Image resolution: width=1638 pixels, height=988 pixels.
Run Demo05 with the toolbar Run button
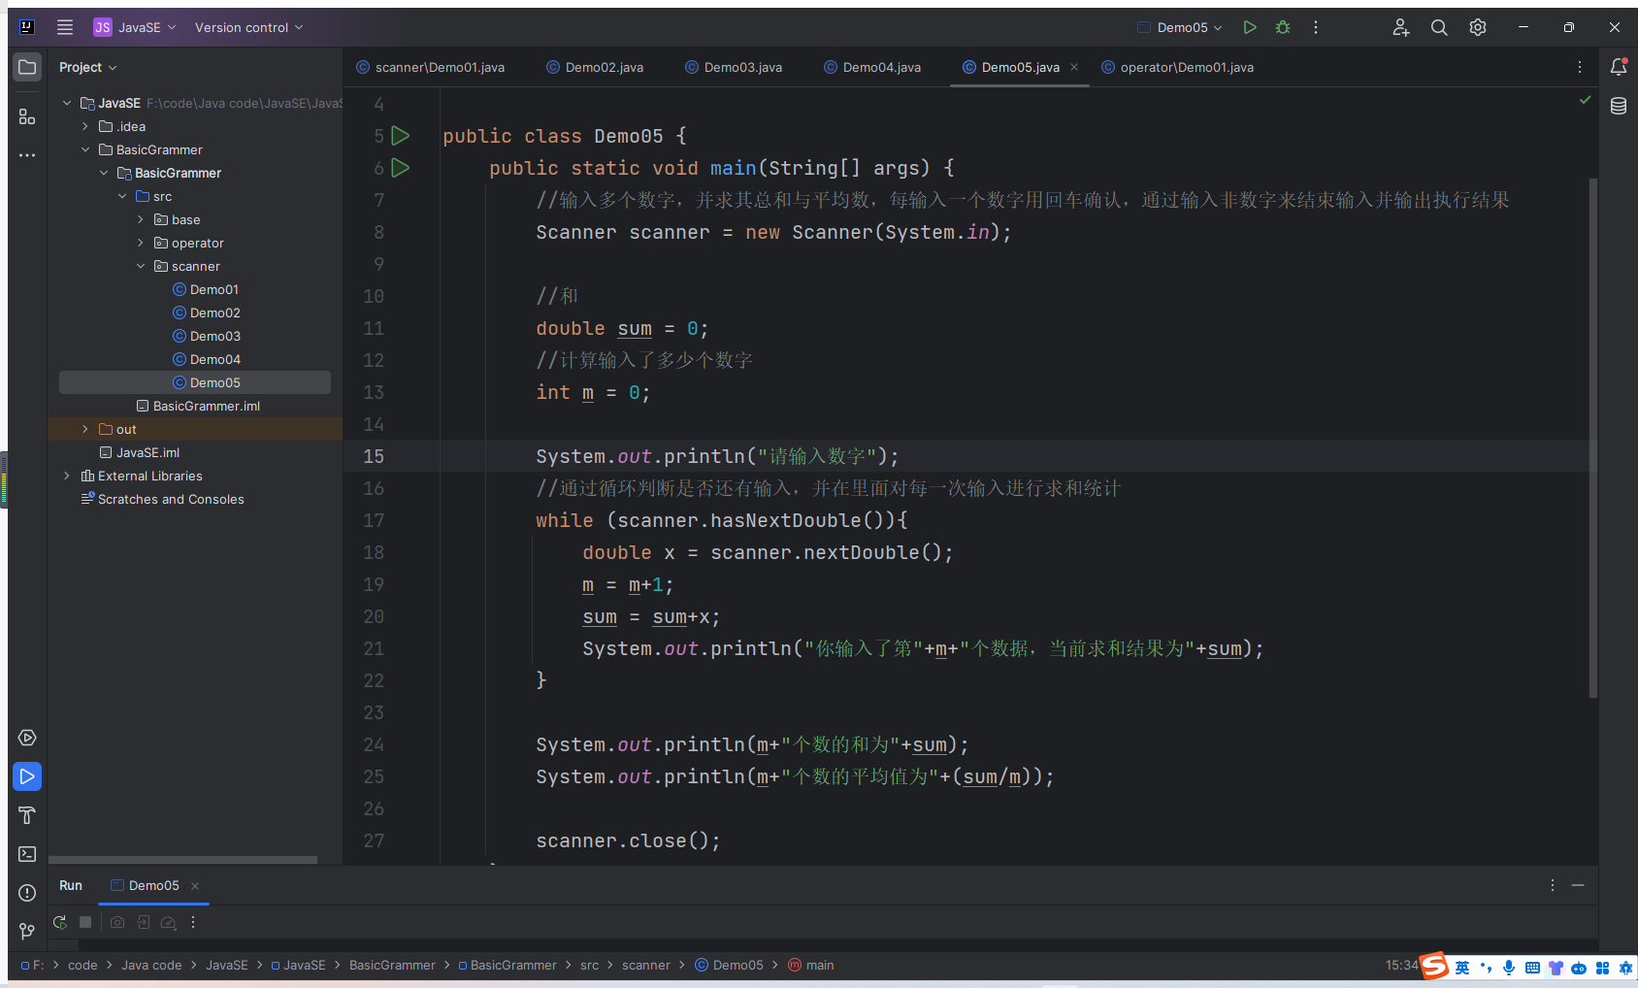click(1250, 27)
